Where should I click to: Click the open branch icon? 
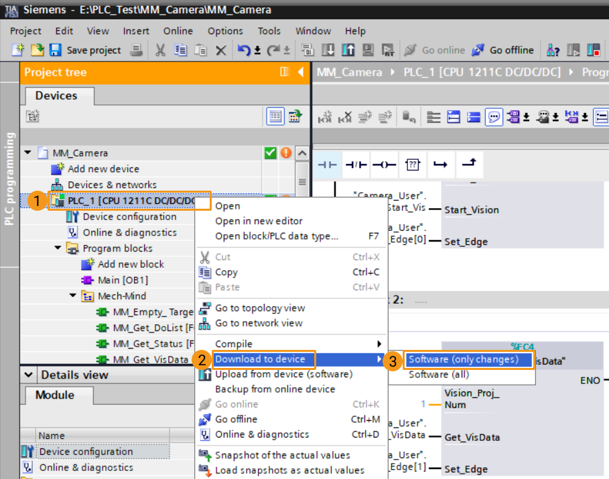[440, 164]
